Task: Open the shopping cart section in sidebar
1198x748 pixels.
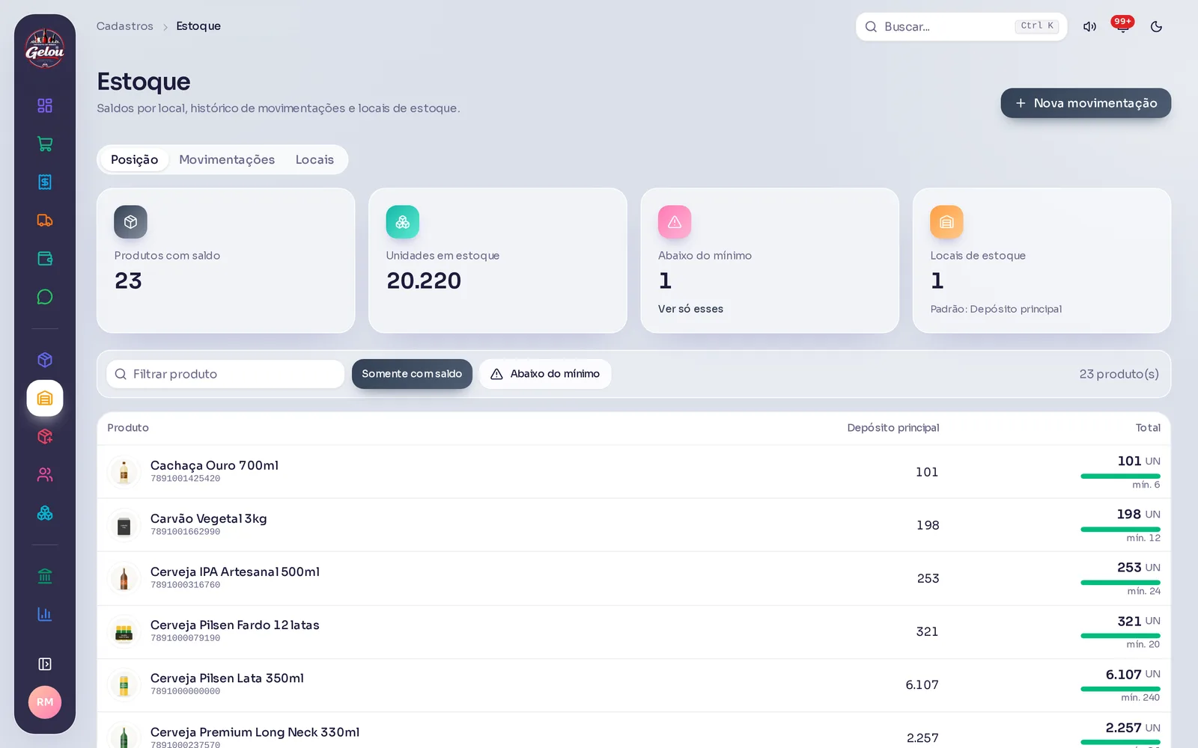Action: (45, 144)
